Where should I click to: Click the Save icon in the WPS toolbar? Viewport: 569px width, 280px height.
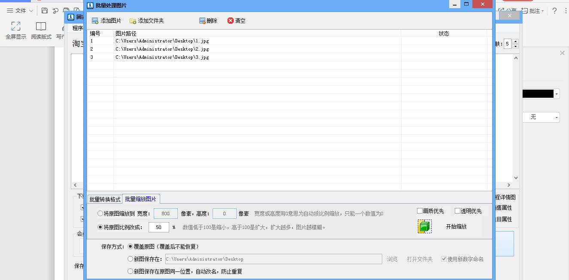[45, 10]
